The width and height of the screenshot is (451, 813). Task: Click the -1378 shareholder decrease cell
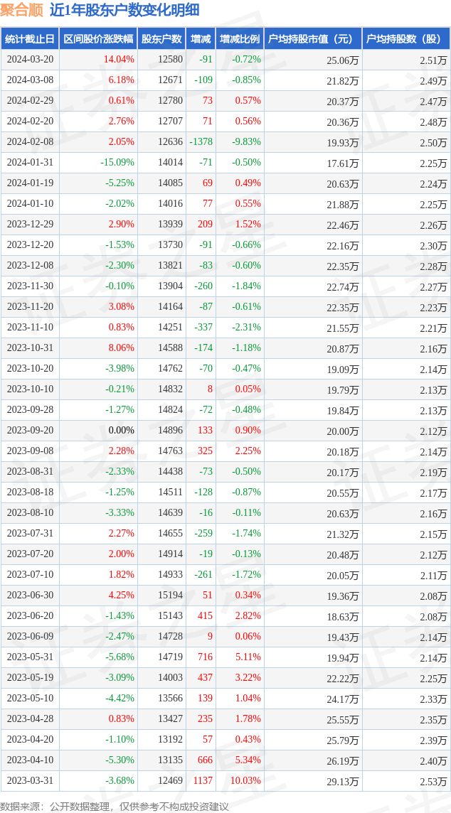click(x=201, y=142)
